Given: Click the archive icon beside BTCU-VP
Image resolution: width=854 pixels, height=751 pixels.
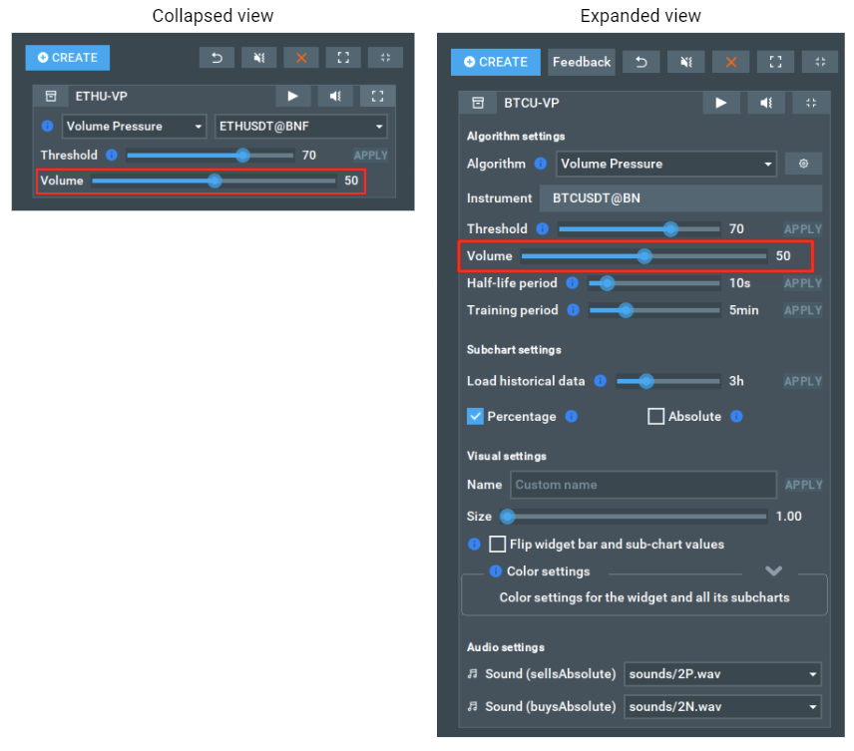Looking at the screenshot, I should (x=478, y=103).
